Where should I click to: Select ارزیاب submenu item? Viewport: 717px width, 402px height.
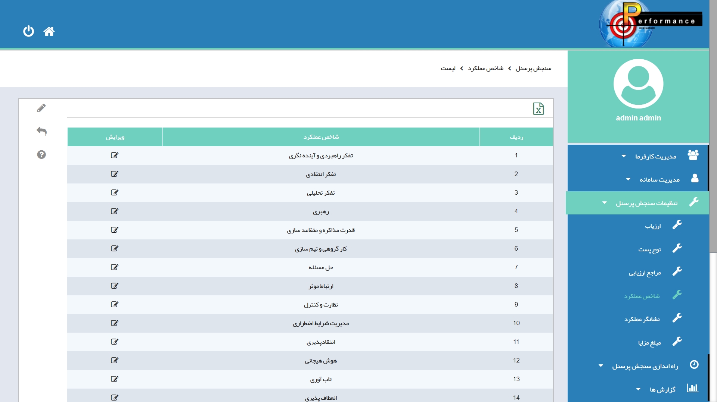coord(653,226)
